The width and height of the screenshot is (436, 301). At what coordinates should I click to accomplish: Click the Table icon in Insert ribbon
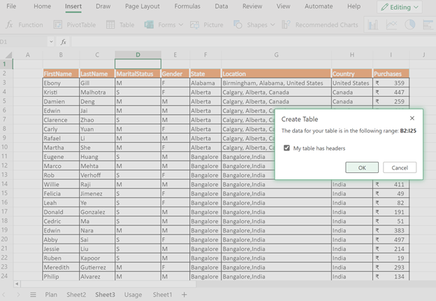pyautogui.click(x=110, y=24)
